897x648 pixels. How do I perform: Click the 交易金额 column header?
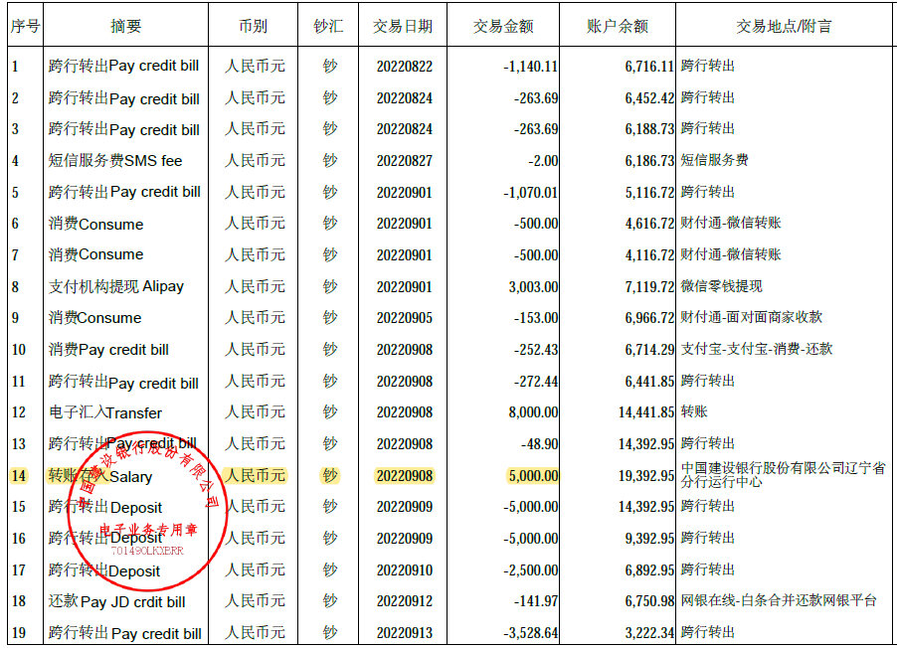click(x=503, y=26)
